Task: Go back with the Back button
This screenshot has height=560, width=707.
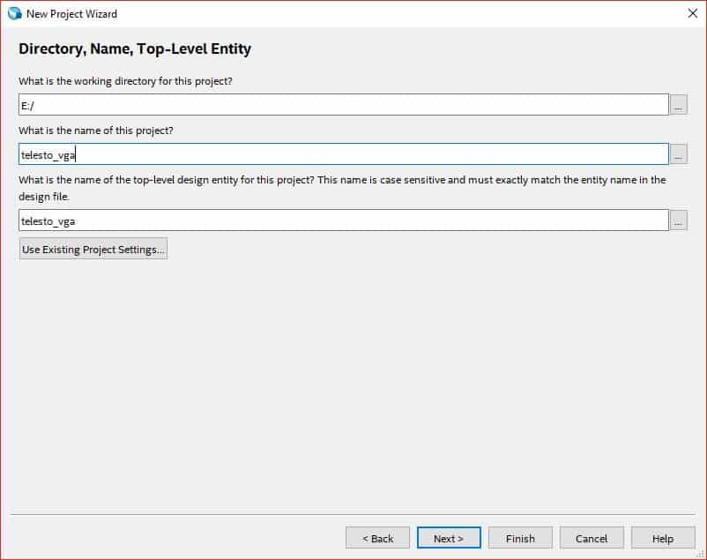Action: [377, 538]
